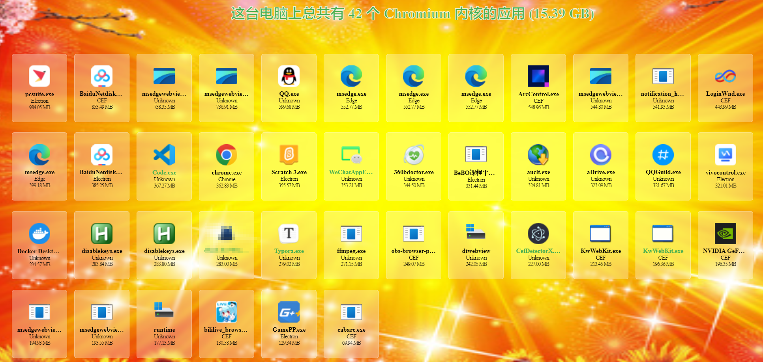Screen dimensions: 763x362
Task: Click the green WeChatAppE... label
Action: pos(351,172)
